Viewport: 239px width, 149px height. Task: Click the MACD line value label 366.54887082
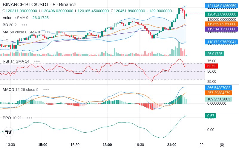coord(218,88)
